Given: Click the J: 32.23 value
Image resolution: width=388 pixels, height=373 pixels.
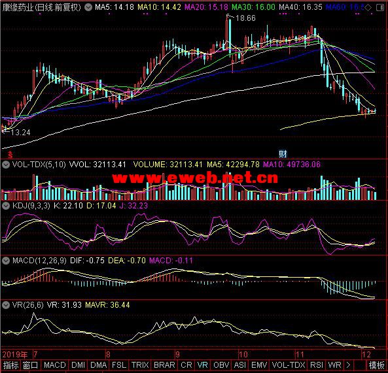Looking at the screenshot, I should point(133,206).
